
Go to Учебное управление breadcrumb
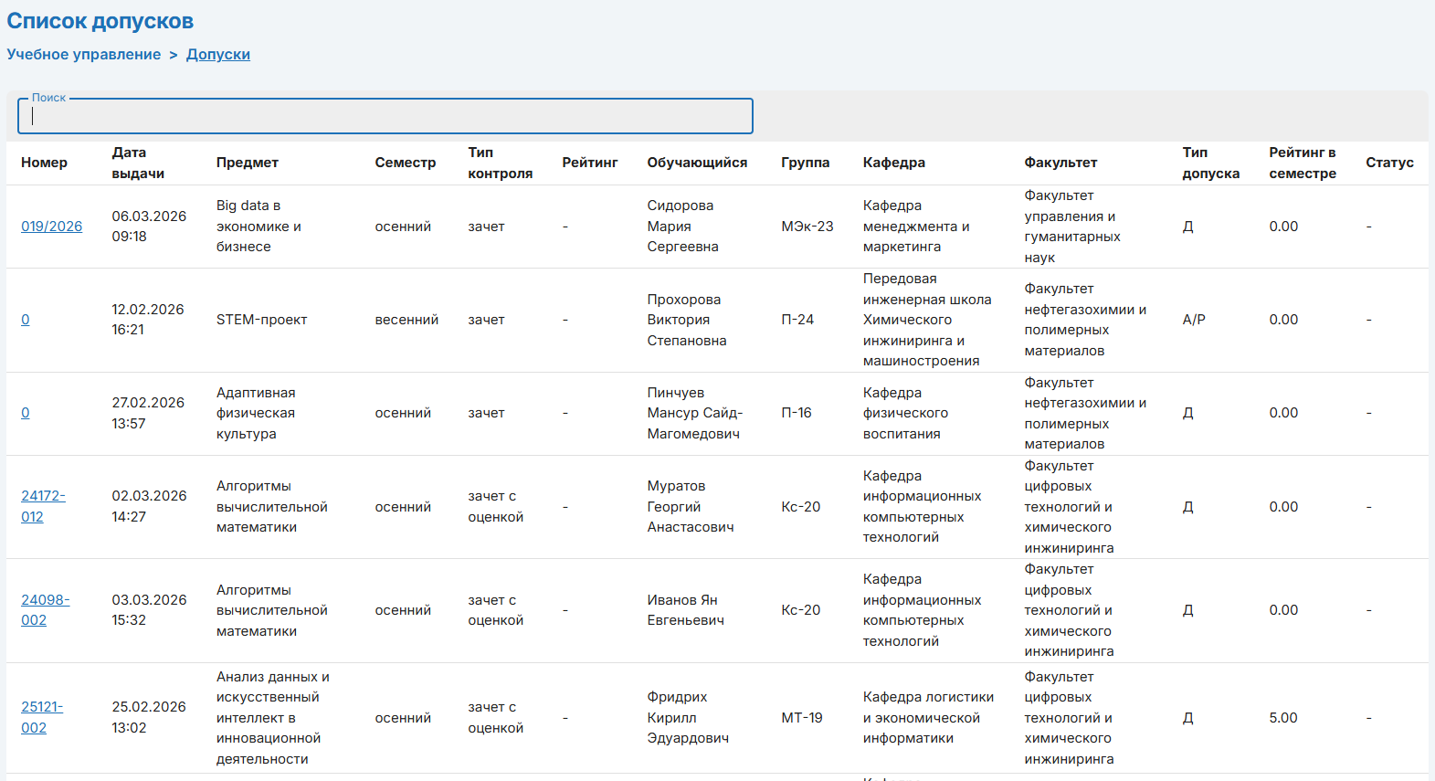click(84, 55)
